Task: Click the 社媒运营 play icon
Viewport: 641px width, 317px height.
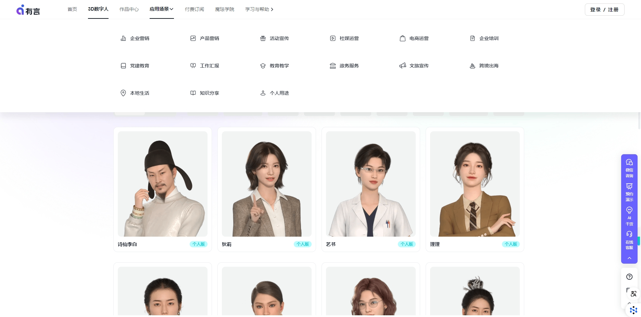Action: pyautogui.click(x=333, y=38)
